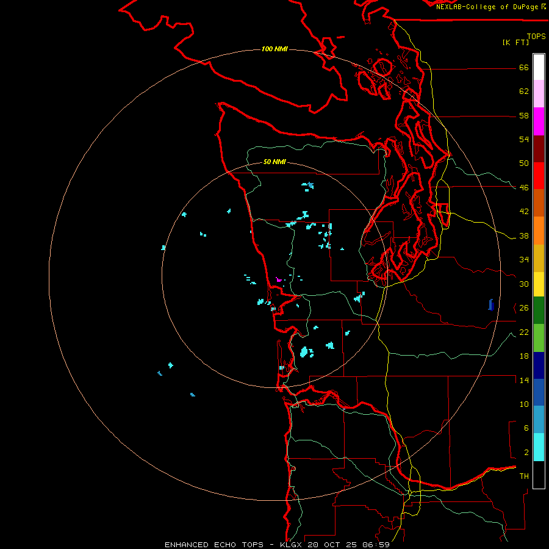
Task: Click the "[K FT]" units label
Action: [x=515, y=42]
